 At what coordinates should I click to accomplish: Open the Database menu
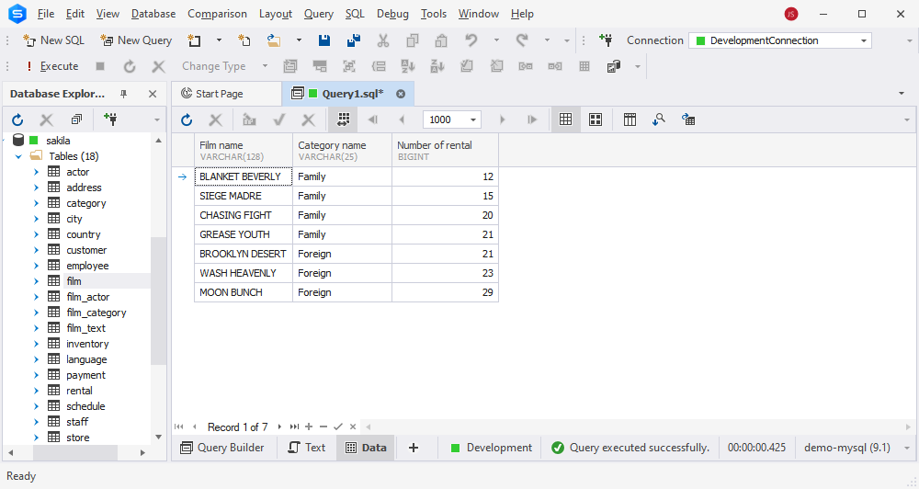tap(153, 14)
